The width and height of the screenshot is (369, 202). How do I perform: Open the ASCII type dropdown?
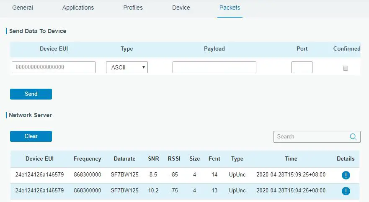[127, 67]
